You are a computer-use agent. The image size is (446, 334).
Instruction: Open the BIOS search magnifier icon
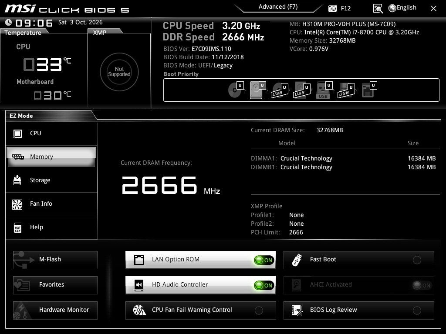point(378,9)
